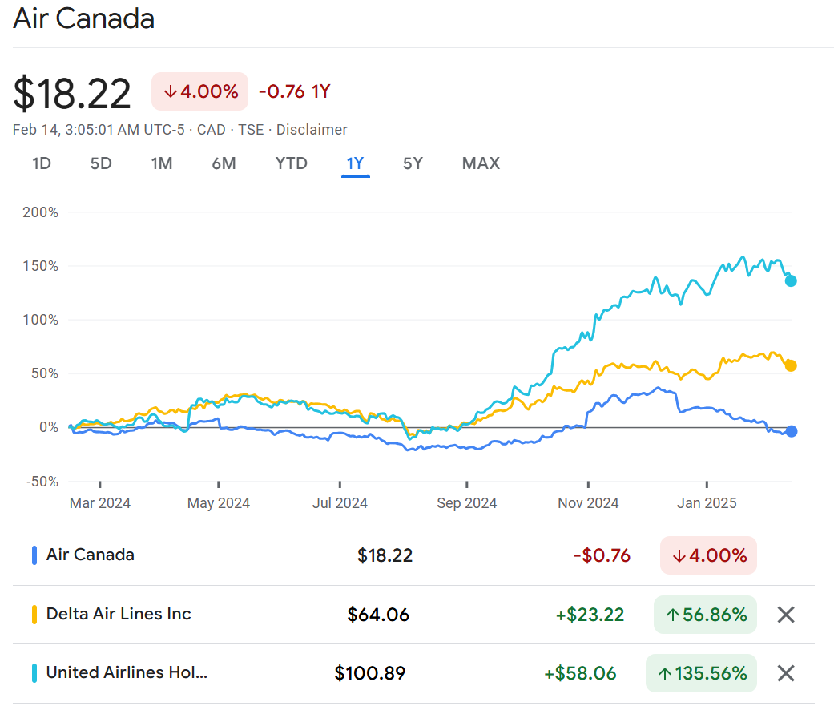Click Delta's green 56.86% change badge
This screenshot has height=710, width=834.
coord(705,615)
